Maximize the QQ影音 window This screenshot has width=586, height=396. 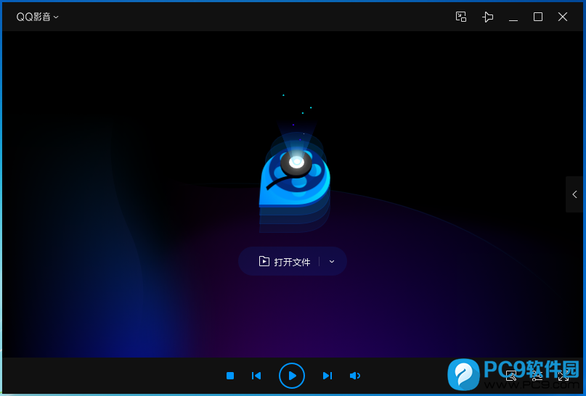tap(538, 17)
